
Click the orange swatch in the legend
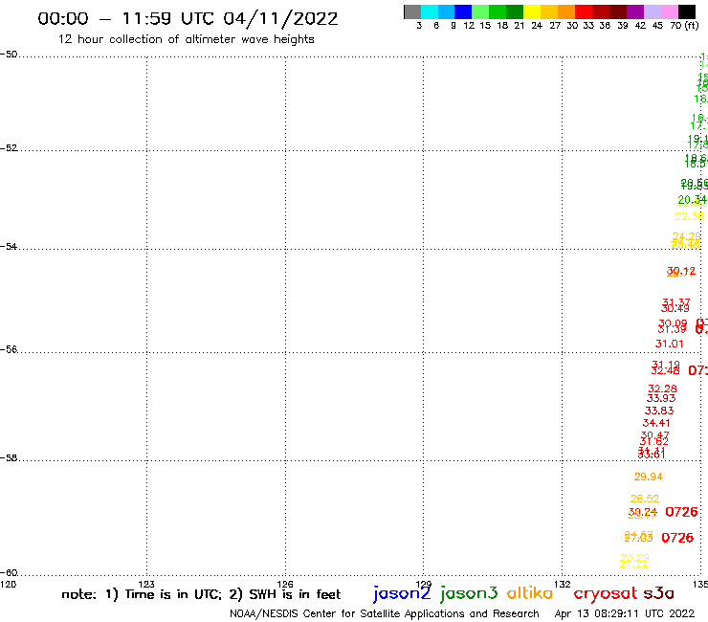(566, 11)
